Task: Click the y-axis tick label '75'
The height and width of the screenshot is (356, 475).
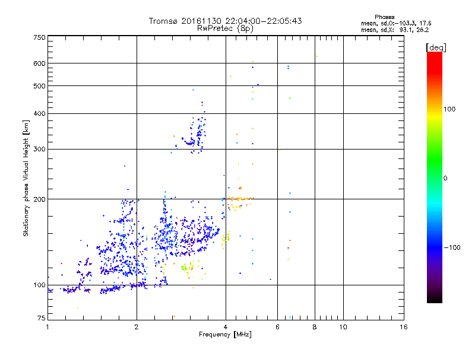Action: tap(42, 318)
